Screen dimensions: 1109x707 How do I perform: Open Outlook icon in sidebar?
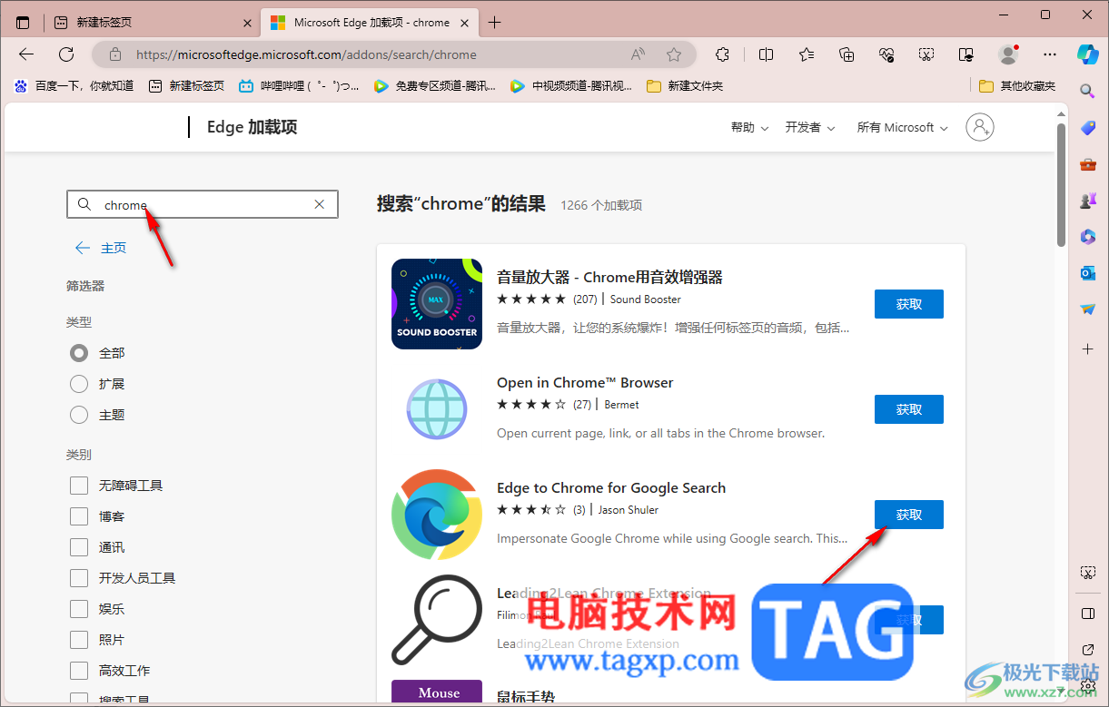pyautogui.click(x=1088, y=273)
